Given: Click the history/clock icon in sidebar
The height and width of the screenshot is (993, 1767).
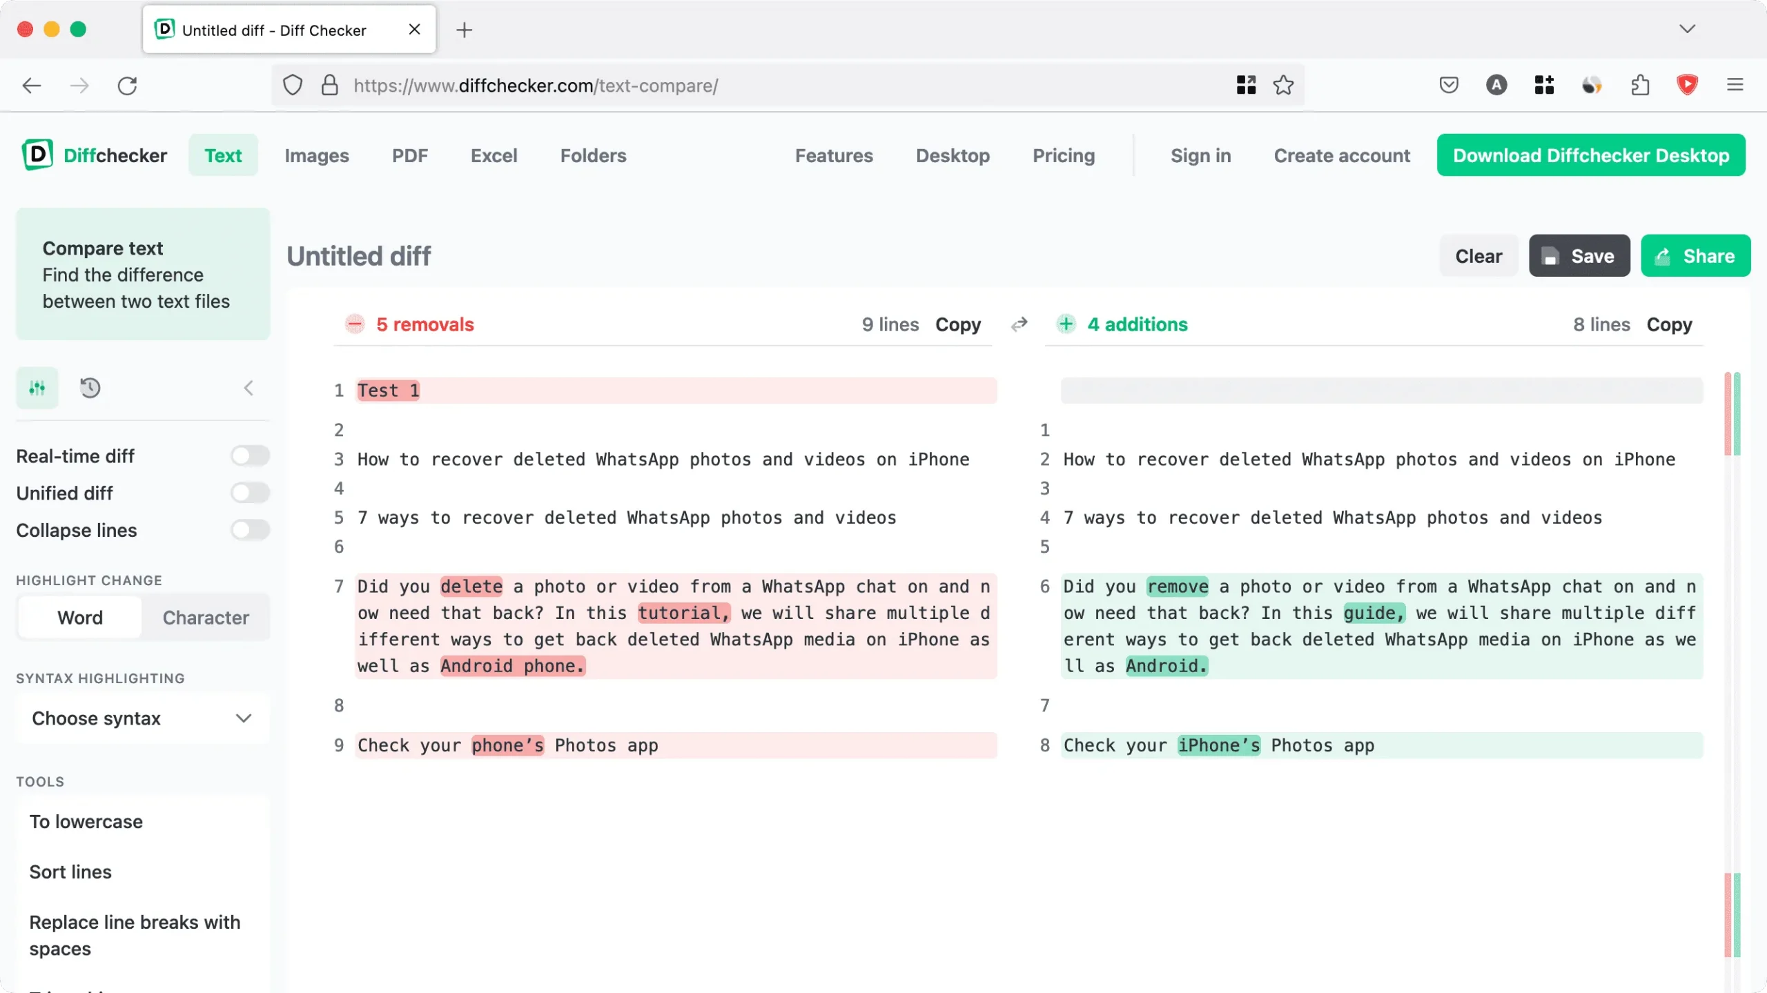Looking at the screenshot, I should pyautogui.click(x=90, y=387).
